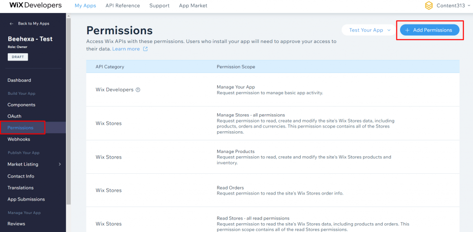Click the DRAFT status badge
The image size is (473, 232).
click(x=18, y=57)
